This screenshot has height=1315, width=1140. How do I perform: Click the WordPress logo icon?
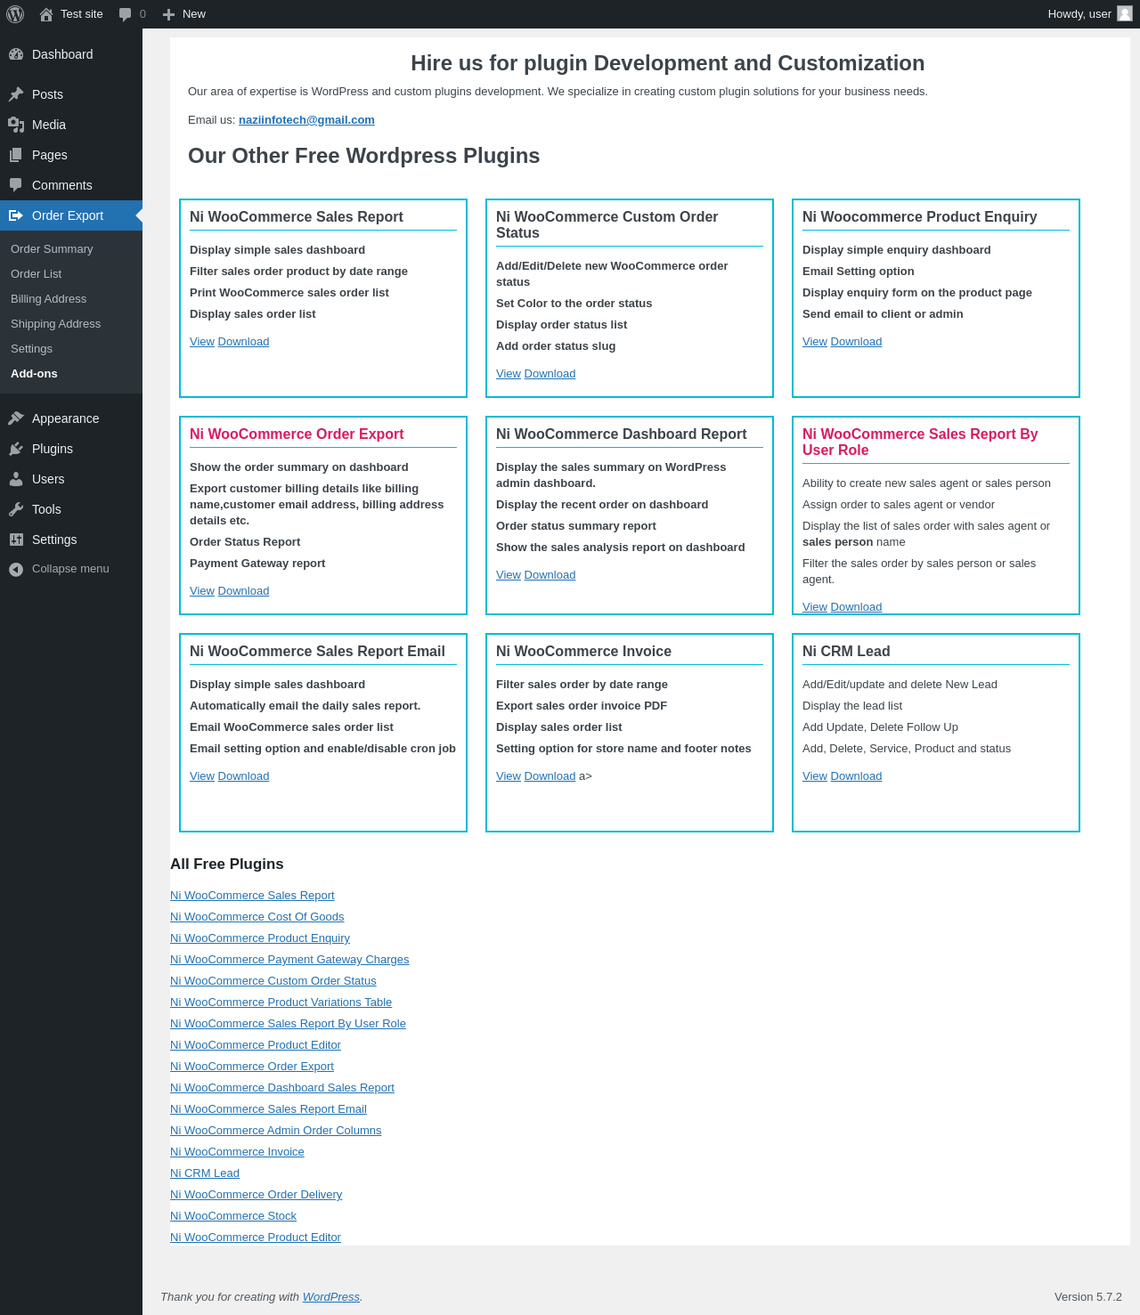tap(15, 14)
